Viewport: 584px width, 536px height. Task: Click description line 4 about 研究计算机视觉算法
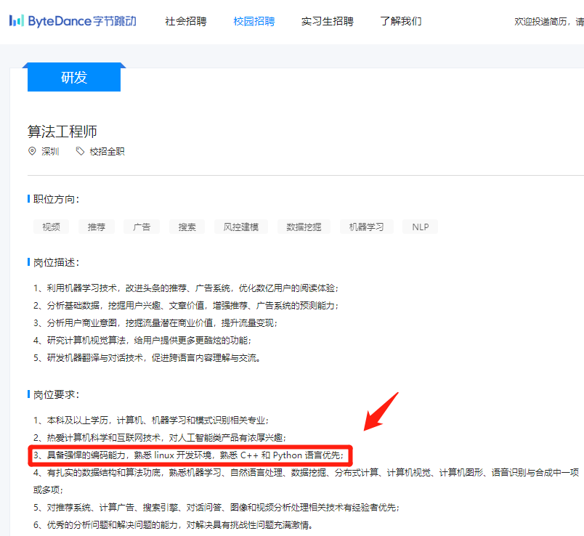(x=142, y=340)
